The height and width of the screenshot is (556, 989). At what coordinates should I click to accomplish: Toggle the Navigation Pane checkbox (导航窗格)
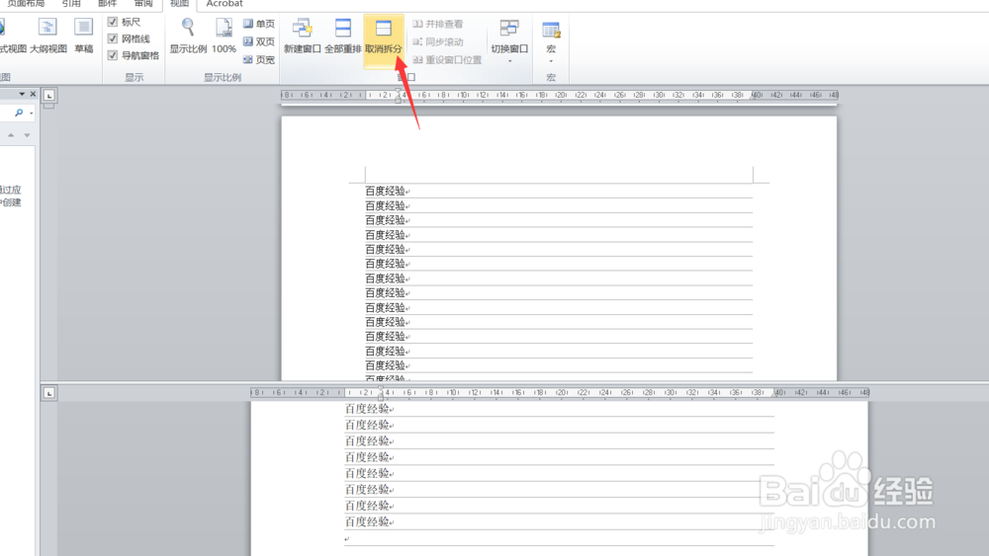tap(113, 55)
